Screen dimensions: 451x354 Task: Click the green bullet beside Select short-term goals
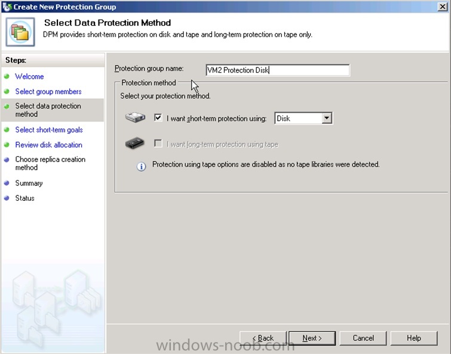pyautogui.click(x=7, y=130)
